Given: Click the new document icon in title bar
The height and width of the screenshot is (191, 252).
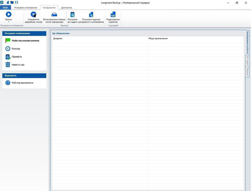Looking at the screenshot, I should coord(8,2).
